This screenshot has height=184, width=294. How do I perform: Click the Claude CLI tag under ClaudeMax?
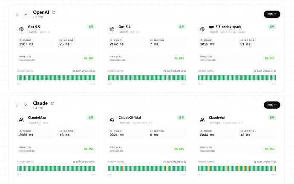(x=35, y=123)
